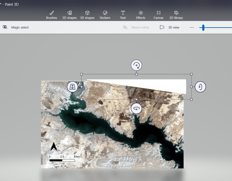Screen dimensions: 232x181
Task: Click the depth anchor handle on the selection
Action: (x=72, y=87)
